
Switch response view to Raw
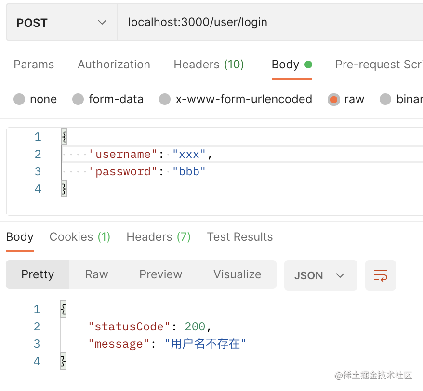pyautogui.click(x=96, y=274)
